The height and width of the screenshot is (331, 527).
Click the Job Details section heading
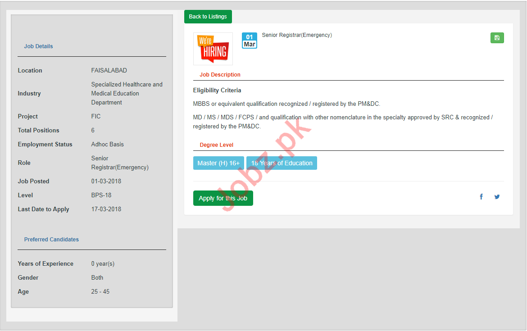tap(38, 46)
